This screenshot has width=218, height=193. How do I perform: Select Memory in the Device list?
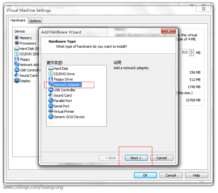[26, 38]
